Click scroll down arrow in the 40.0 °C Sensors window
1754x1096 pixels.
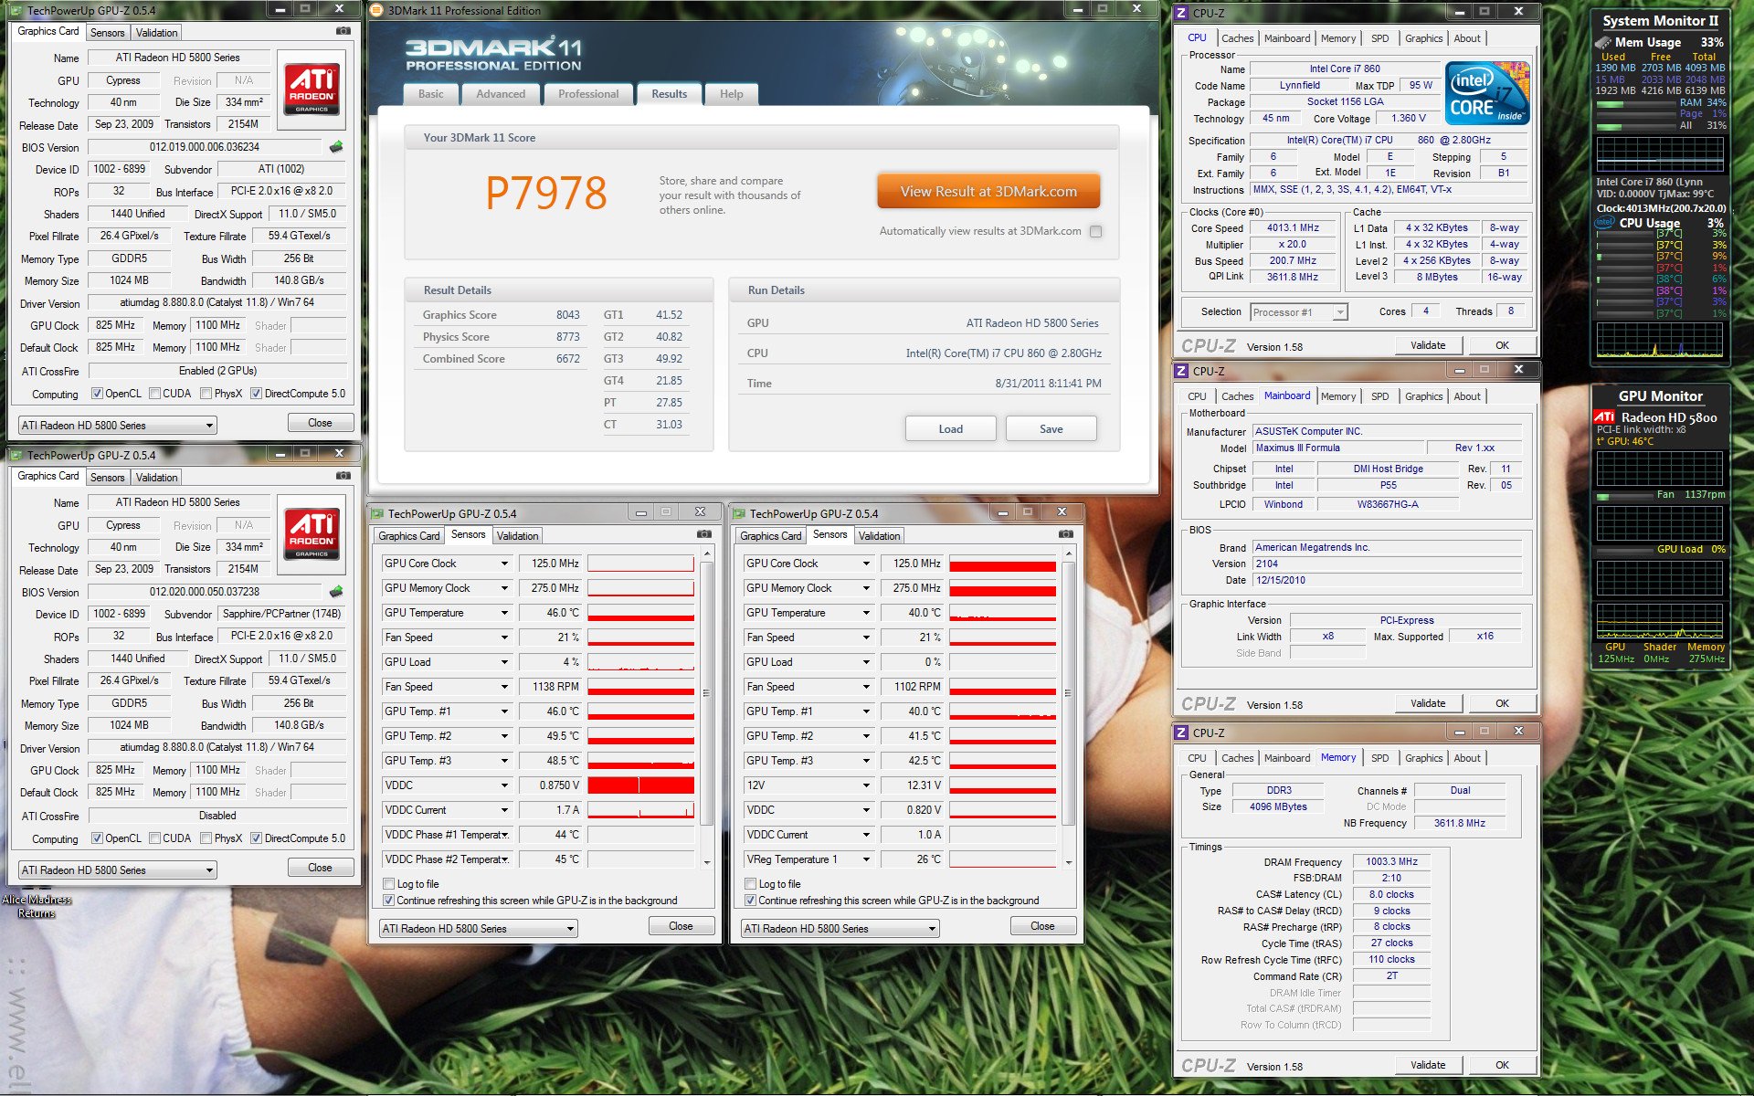pyautogui.click(x=1069, y=862)
